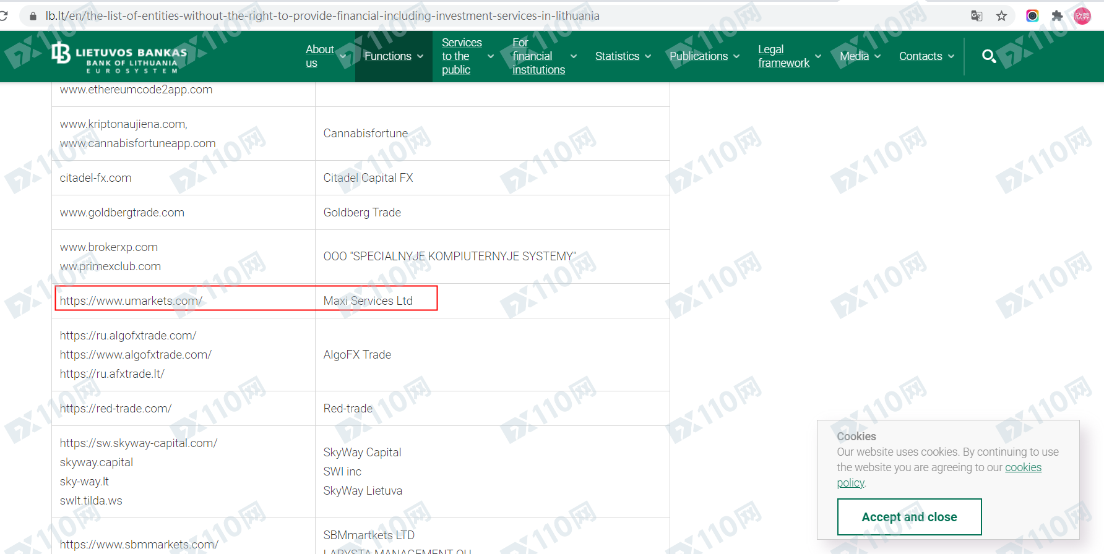Click the SWI inc entity name
Screen dimensions: 1104x554
coord(342,472)
